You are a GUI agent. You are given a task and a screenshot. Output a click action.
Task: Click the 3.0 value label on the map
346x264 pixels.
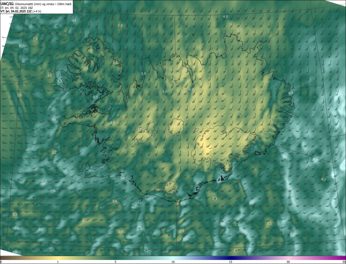pos(121,232)
